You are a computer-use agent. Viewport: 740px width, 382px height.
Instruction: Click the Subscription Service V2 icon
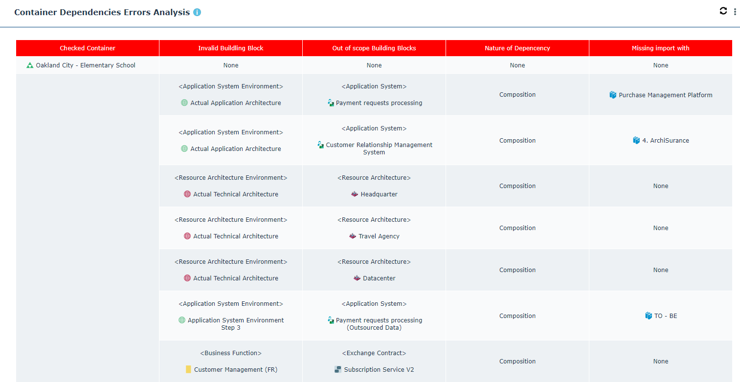coord(338,369)
